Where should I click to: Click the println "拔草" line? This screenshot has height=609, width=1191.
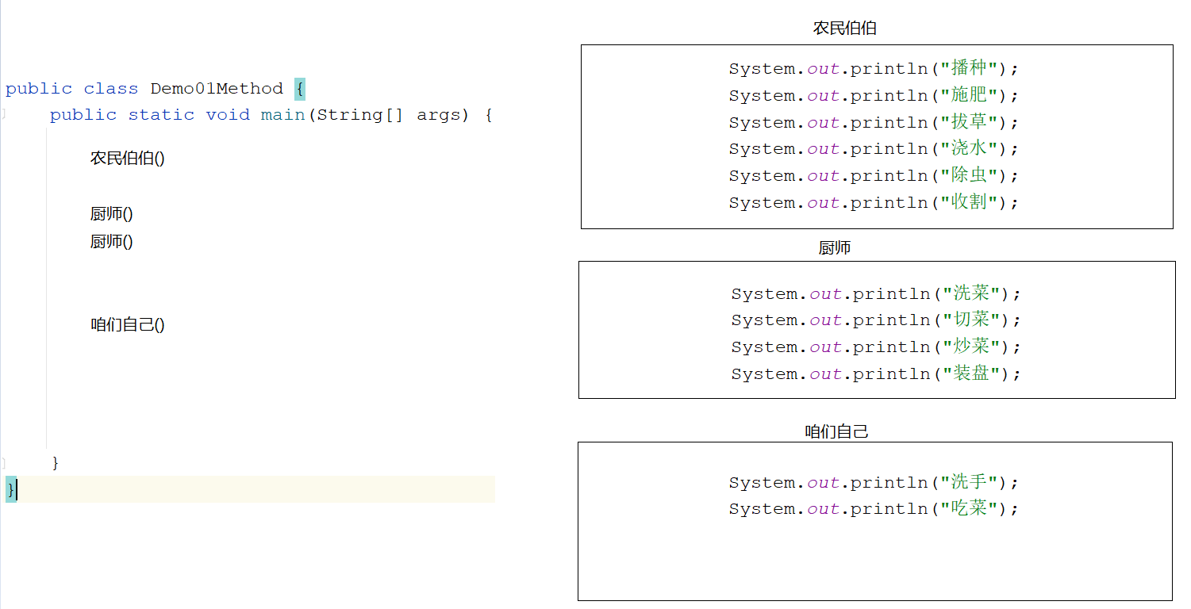[x=873, y=123]
